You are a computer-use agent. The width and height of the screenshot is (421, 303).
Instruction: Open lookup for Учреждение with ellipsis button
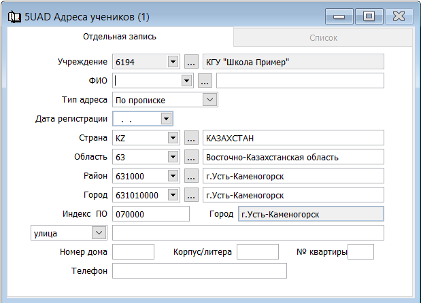[x=191, y=62]
